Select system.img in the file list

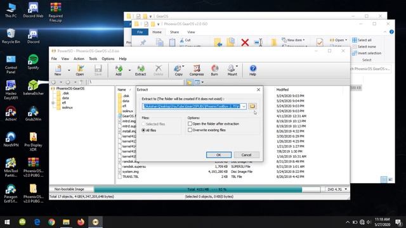131,172
